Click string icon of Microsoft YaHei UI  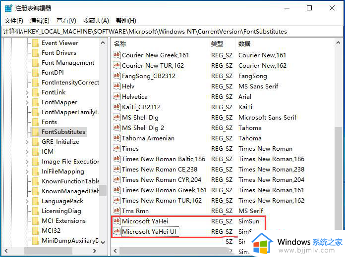117,231
